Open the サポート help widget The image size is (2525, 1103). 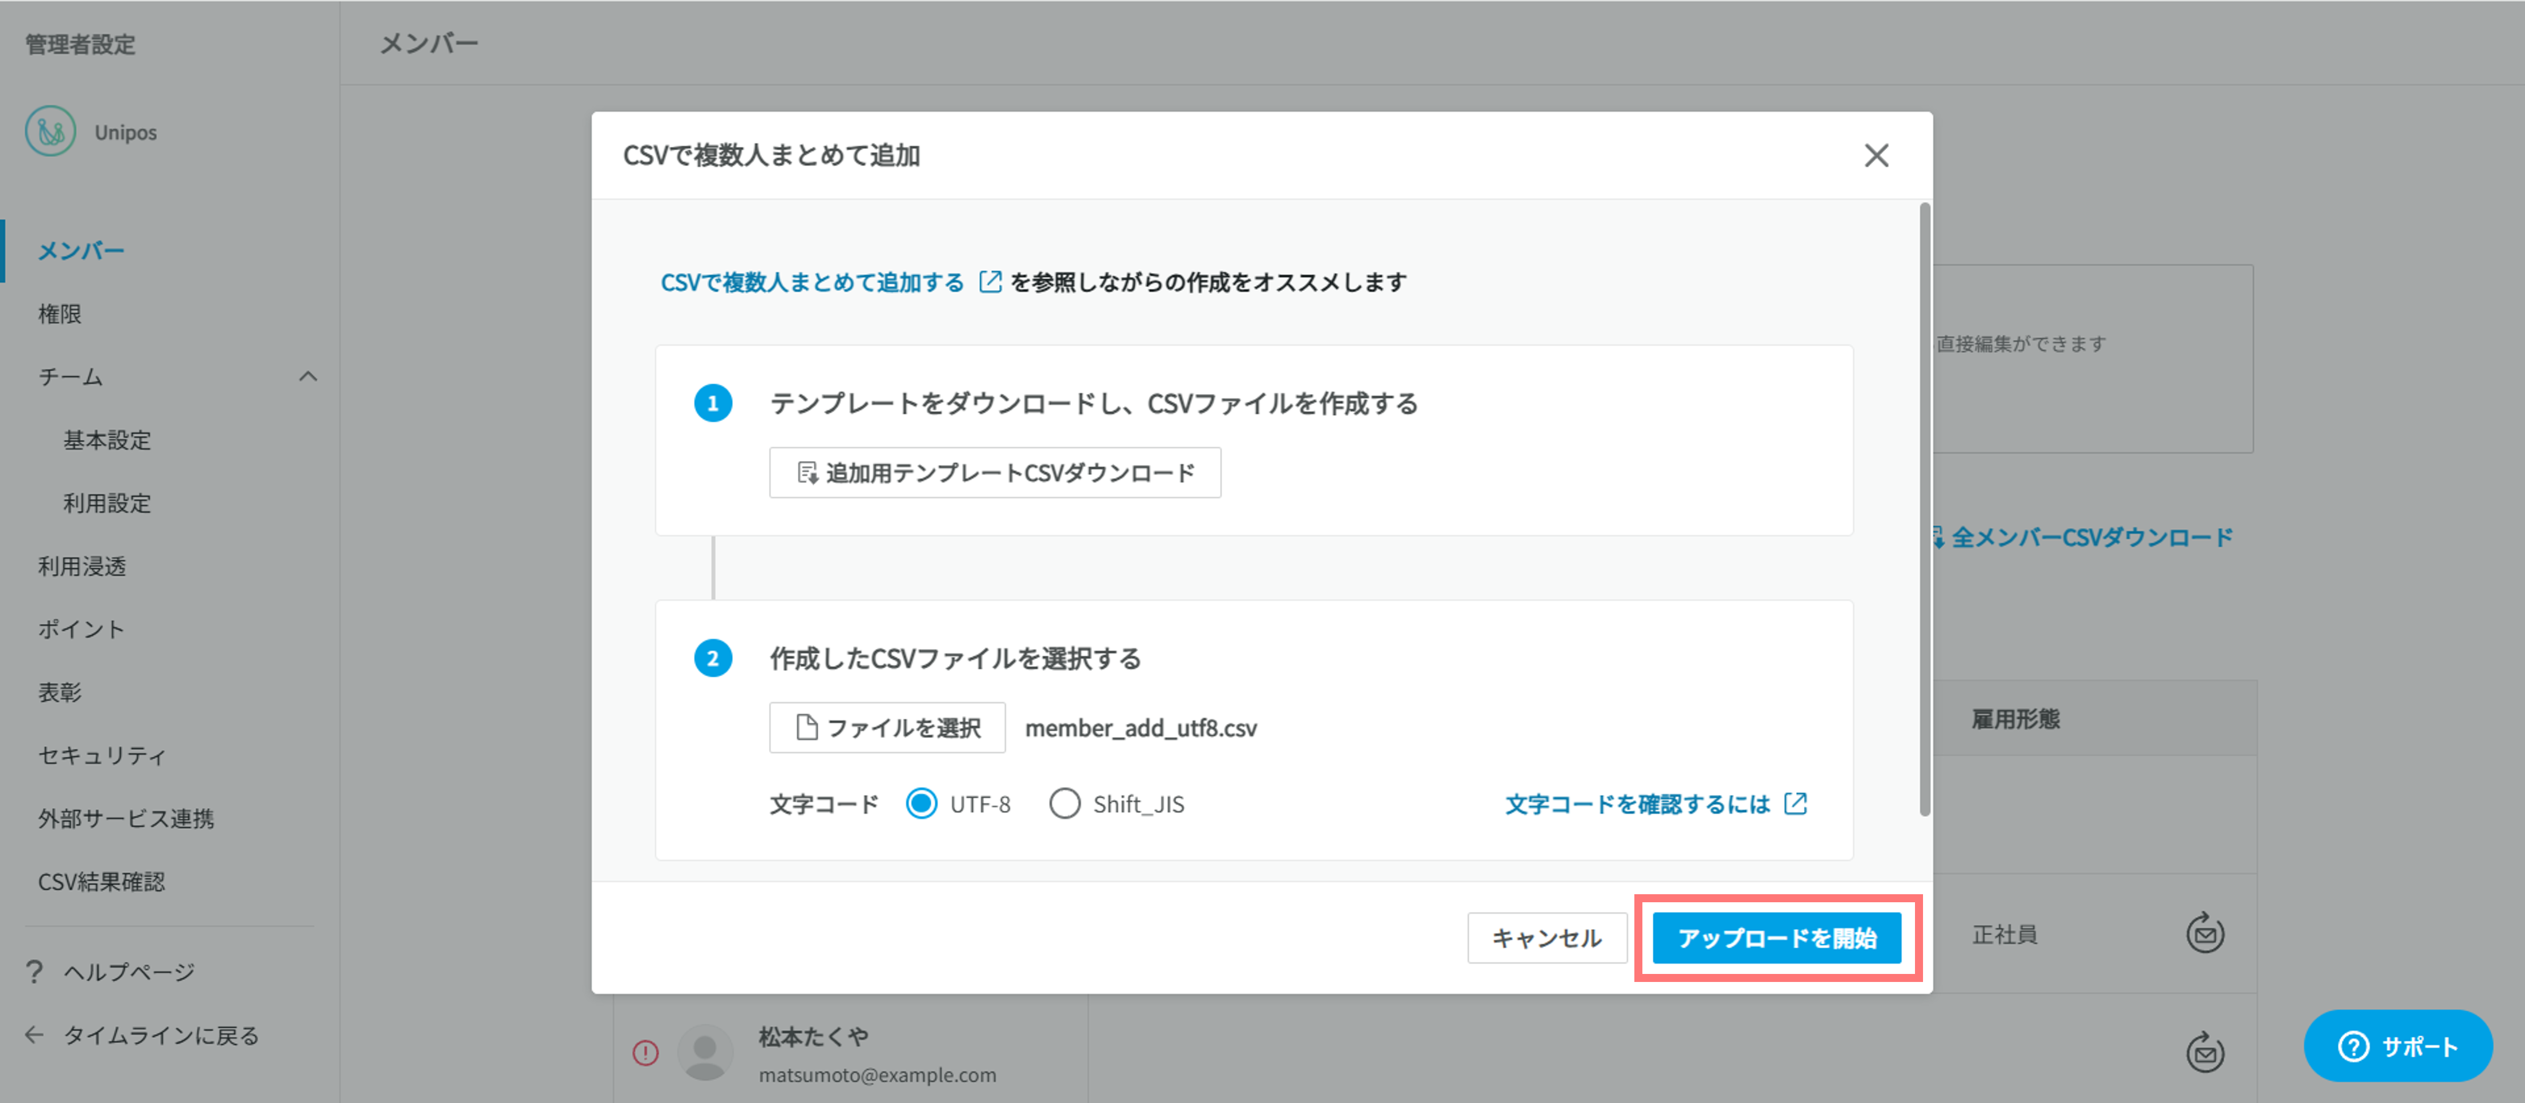click(2398, 1046)
